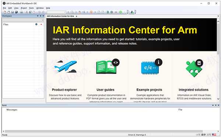This screenshot has height=138, width=221.
Task: Click the green Download and Debug button
Action: [120, 12]
